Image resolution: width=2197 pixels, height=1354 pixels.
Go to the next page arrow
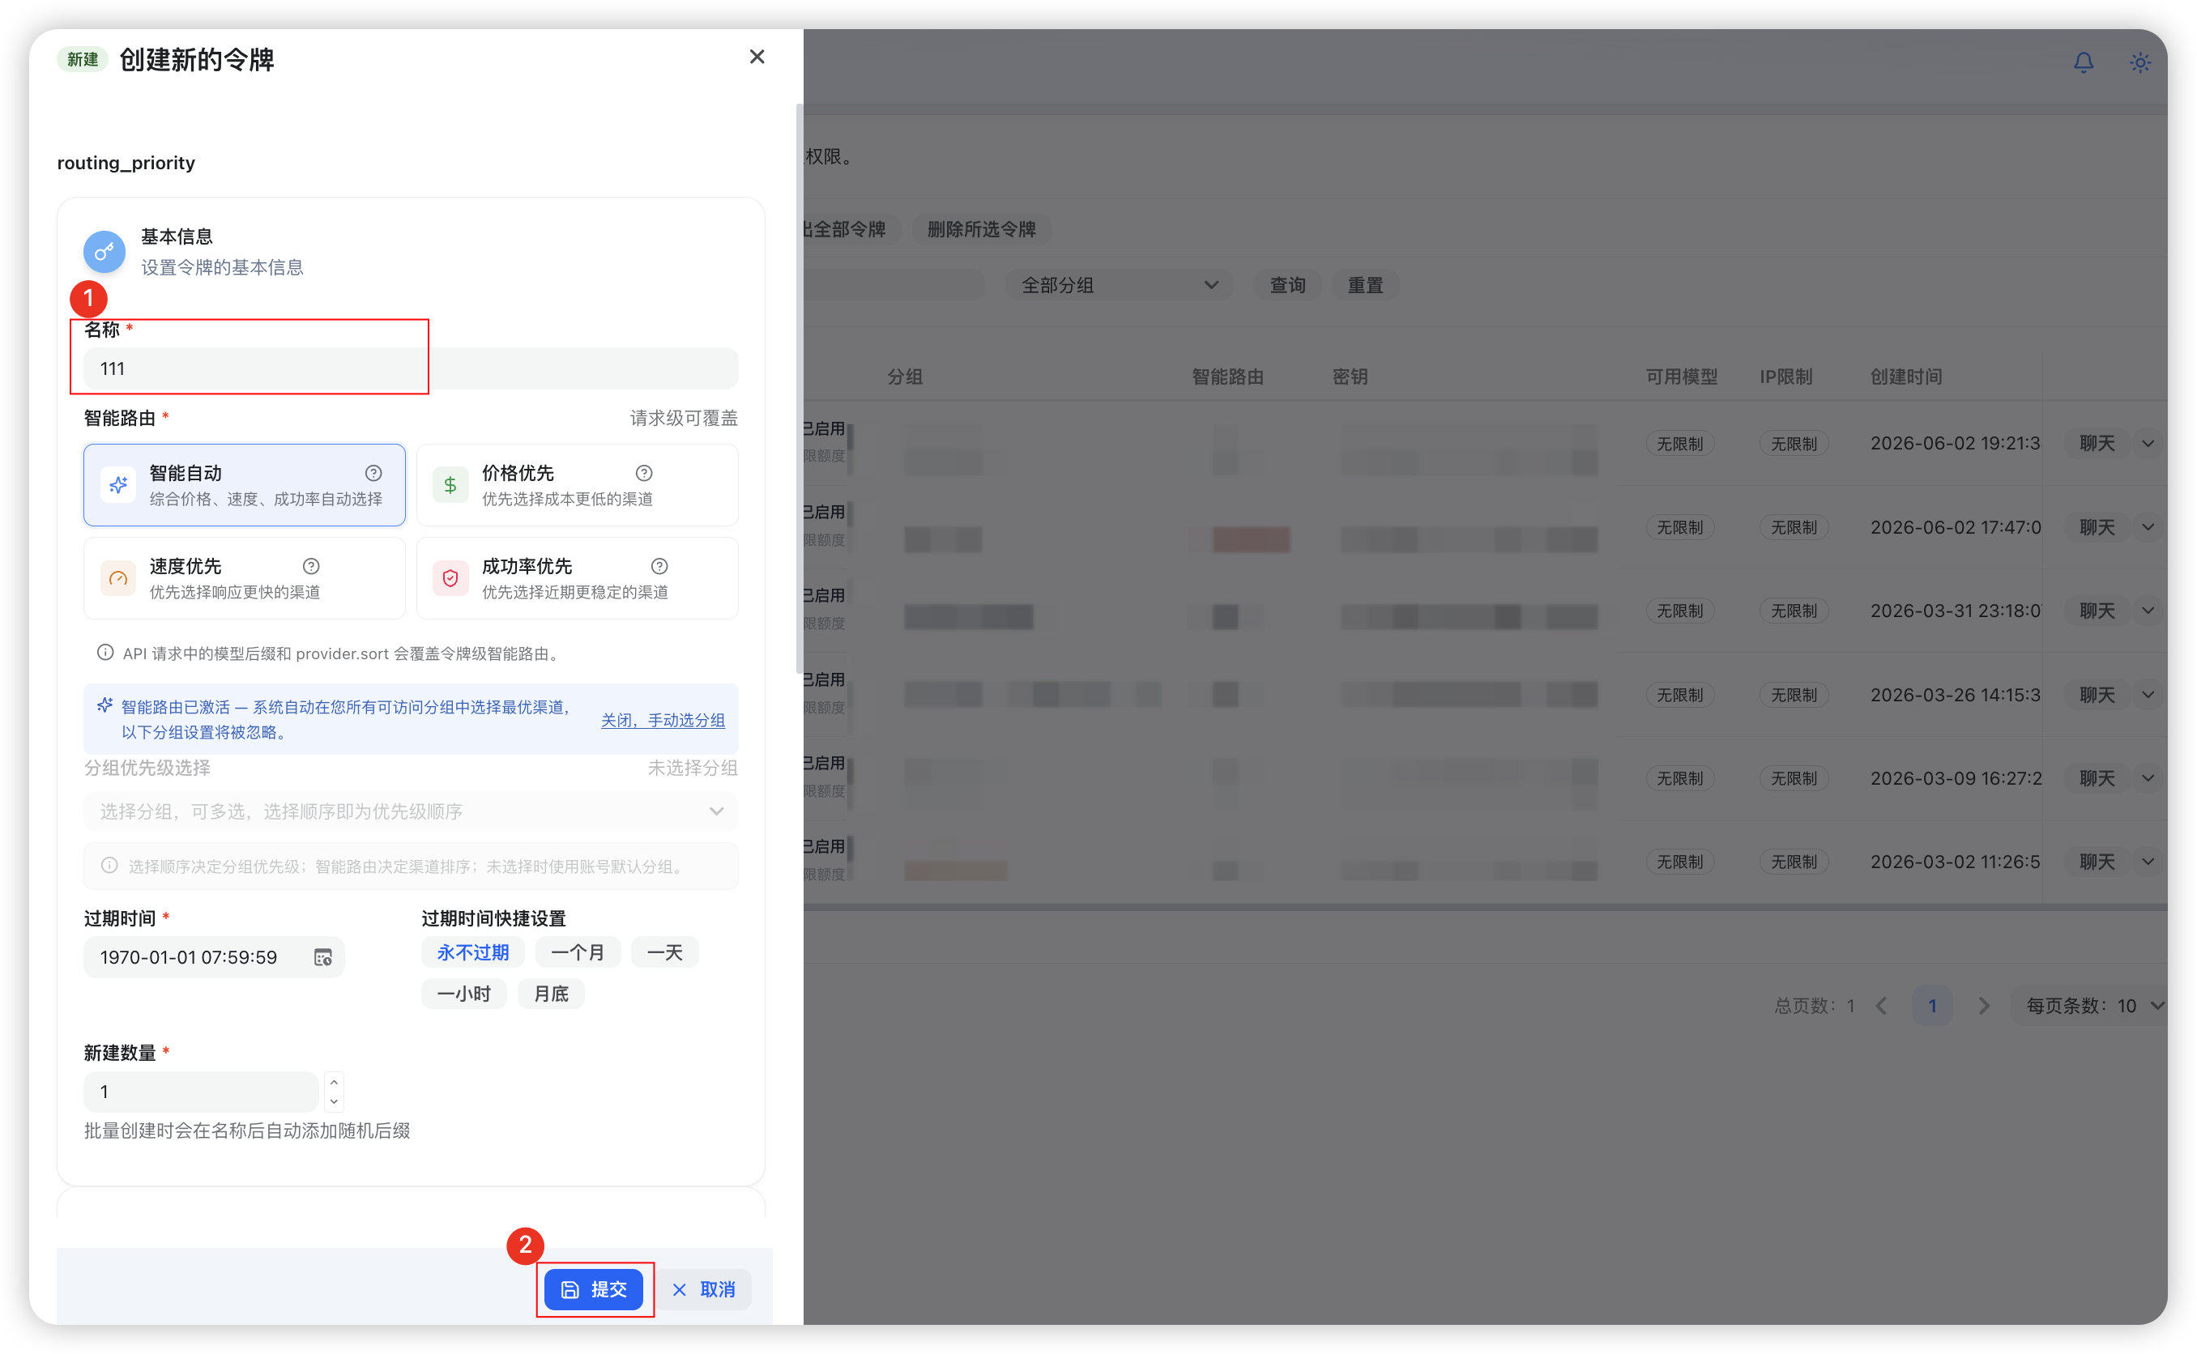click(x=1984, y=1006)
